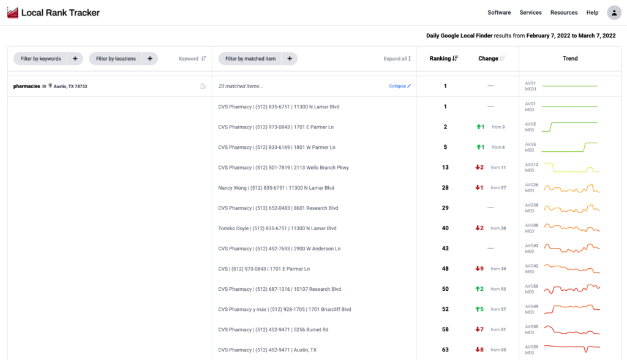The height and width of the screenshot is (360, 627).
Task: Click plus icon beside Filter by keywords
Action: coord(75,59)
